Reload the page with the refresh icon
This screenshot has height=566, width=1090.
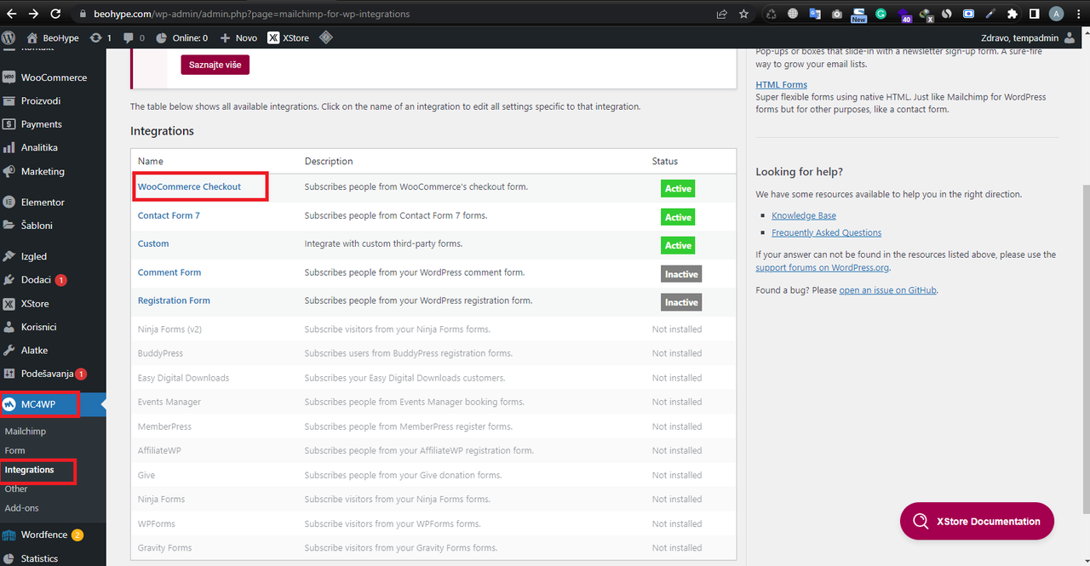point(55,14)
